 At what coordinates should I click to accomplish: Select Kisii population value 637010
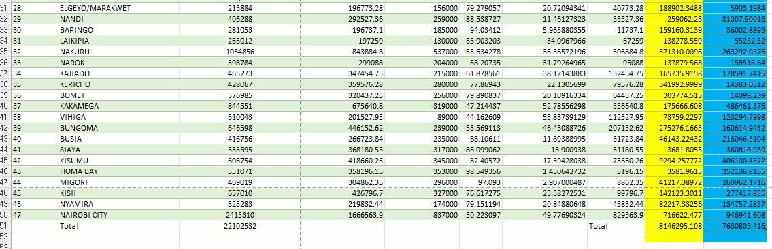(x=239, y=193)
